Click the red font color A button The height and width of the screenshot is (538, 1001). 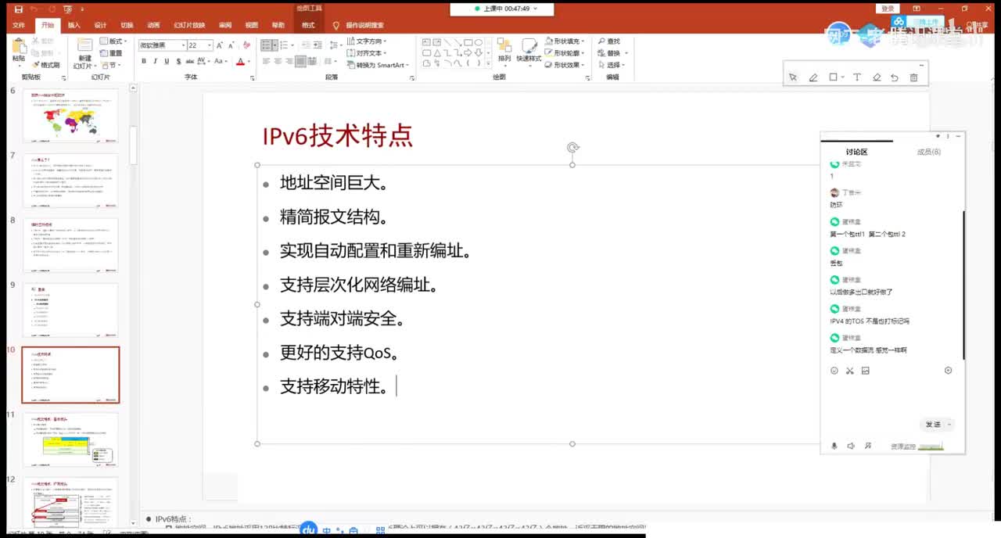(x=239, y=61)
